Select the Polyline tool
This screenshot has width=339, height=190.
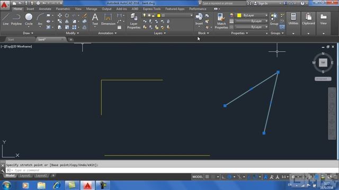[x=16, y=20]
